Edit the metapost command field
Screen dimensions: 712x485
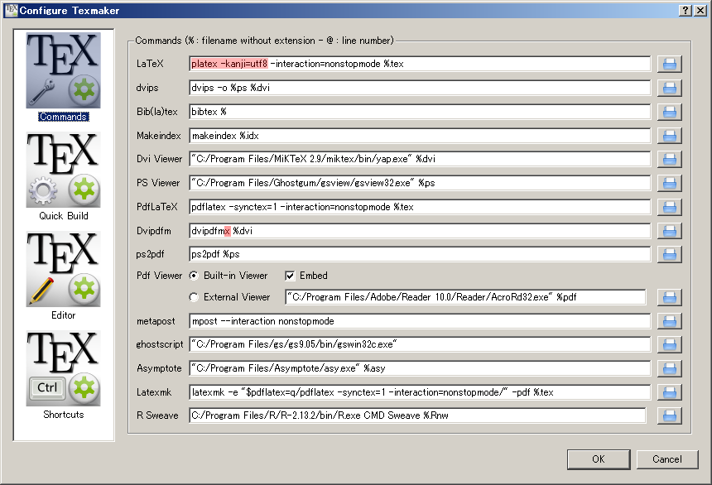click(x=420, y=321)
